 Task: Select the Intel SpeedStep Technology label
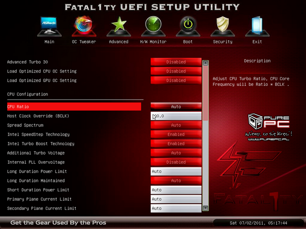point(38,135)
